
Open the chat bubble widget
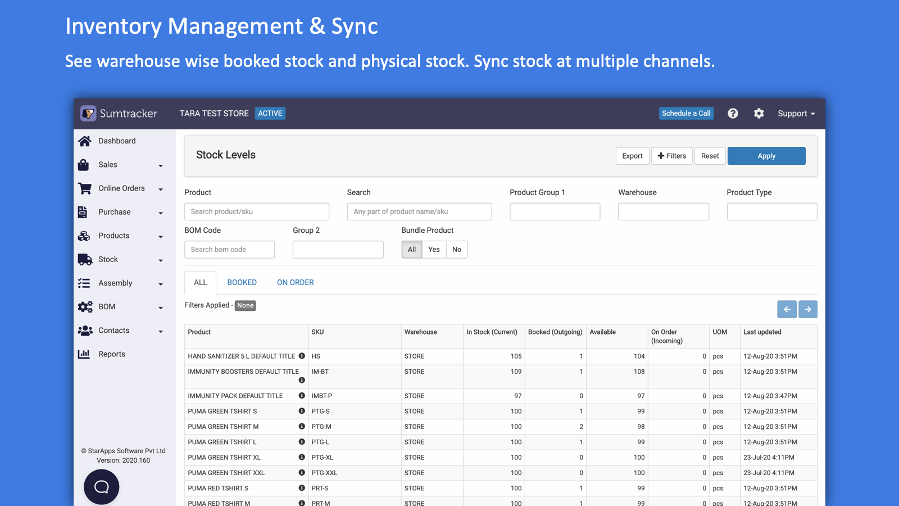pos(102,487)
